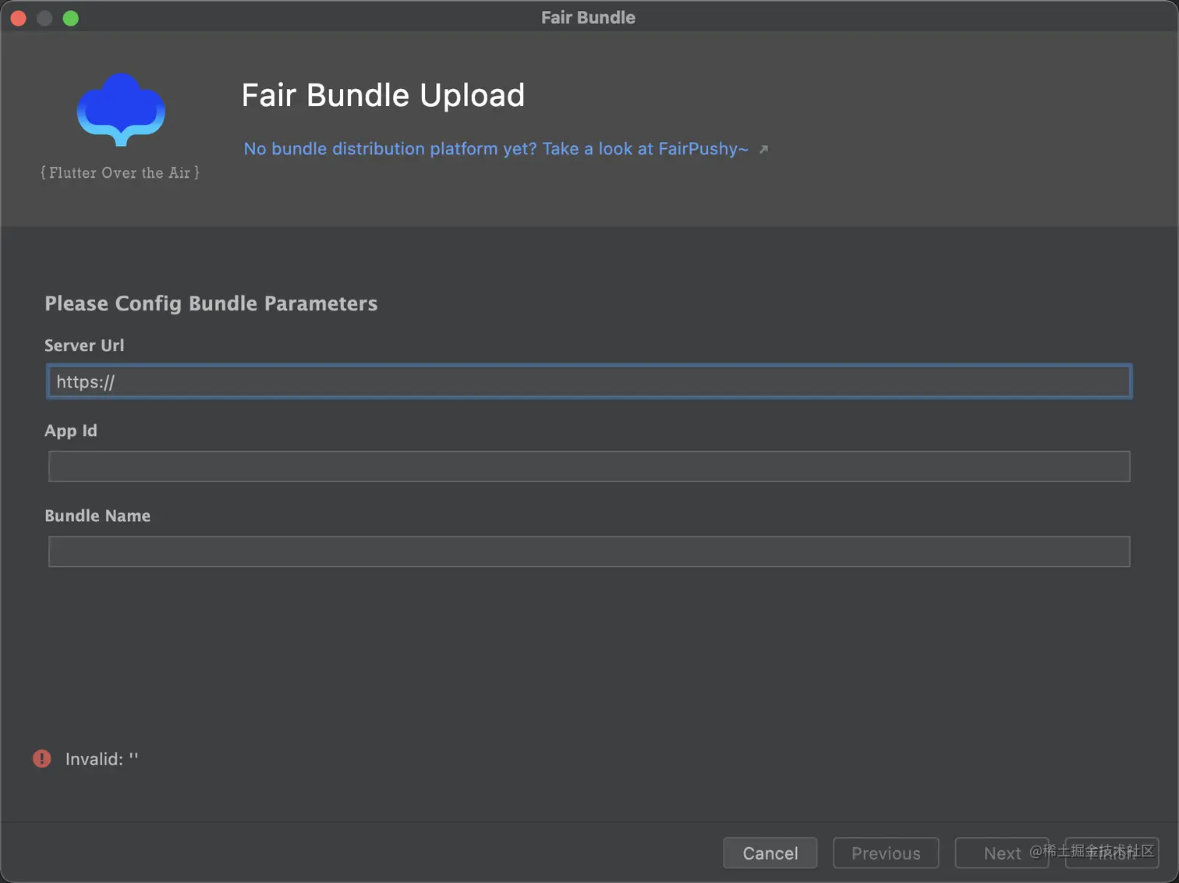Click the Next button
Screen dimensions: 1179x883
click(1002, 853)
